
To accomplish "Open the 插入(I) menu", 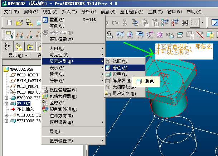I will (x=69, y=12).
